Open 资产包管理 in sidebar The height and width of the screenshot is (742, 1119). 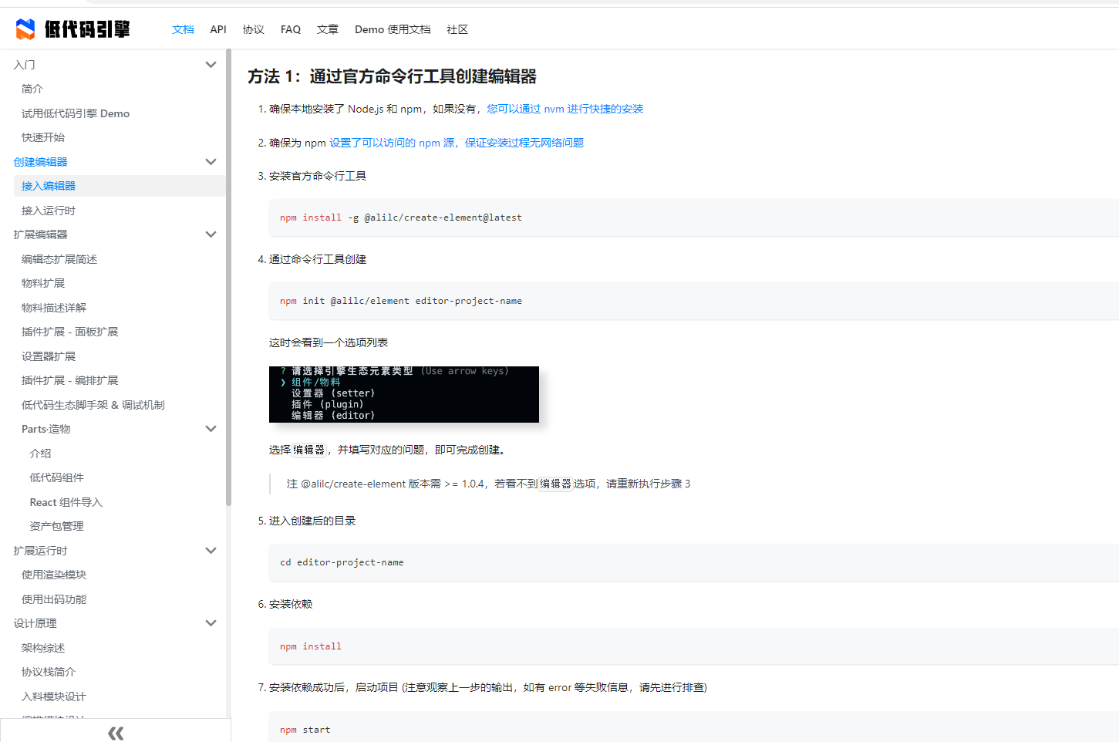(x=57, y=526)
